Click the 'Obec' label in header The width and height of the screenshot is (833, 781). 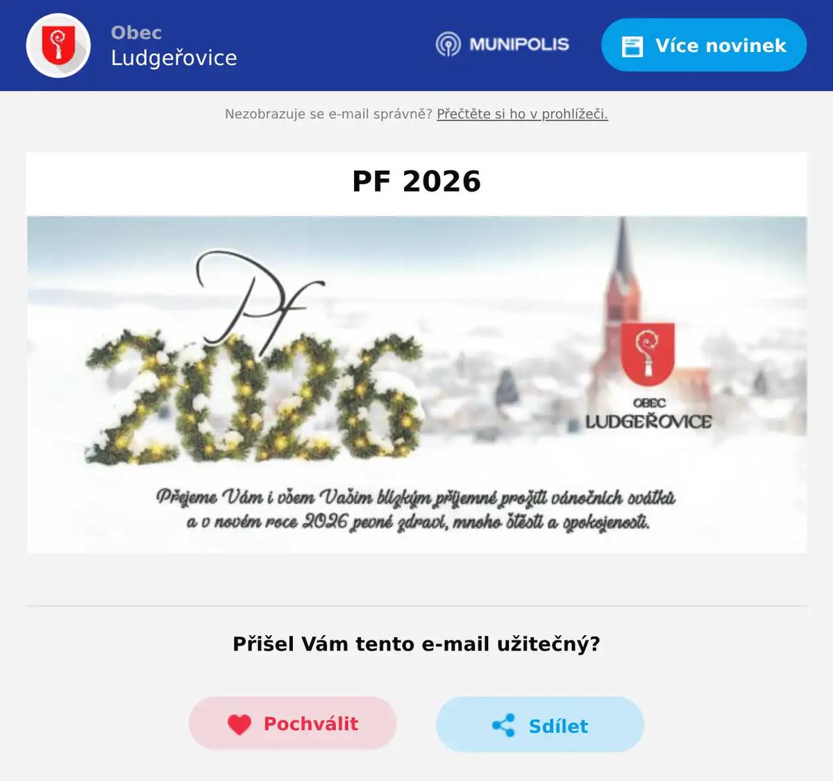click(136, 33)
